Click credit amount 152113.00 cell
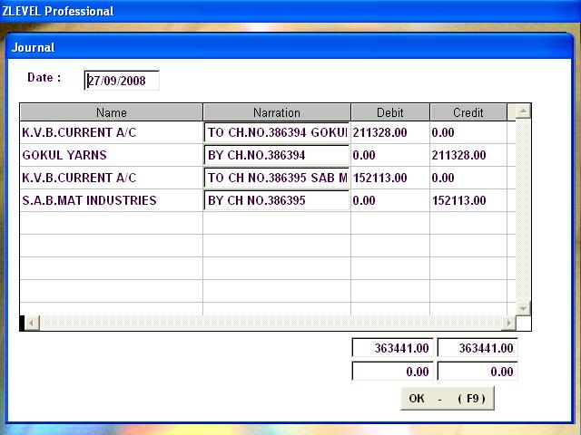 point(467,200)
